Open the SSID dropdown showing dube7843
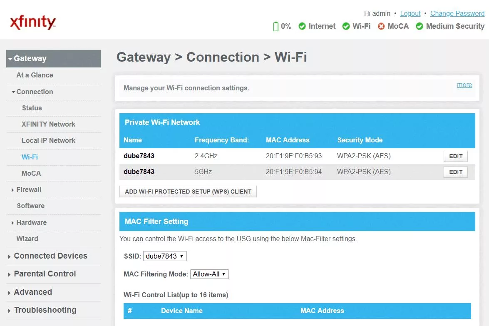Image resolution: width=489 pixels, height=326 pixels. 165,256
